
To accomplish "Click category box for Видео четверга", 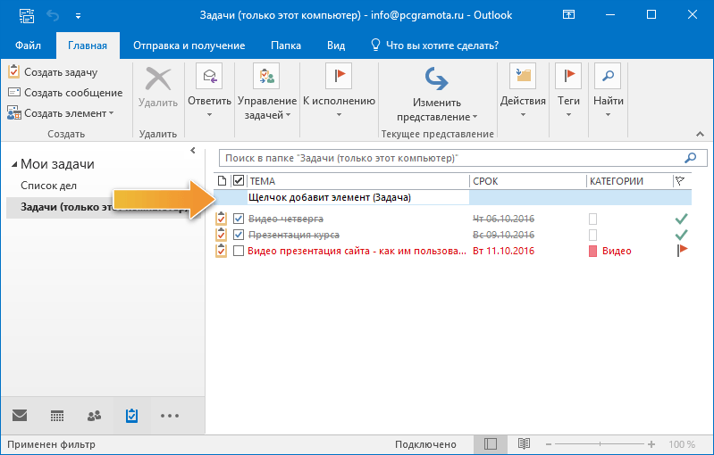I will coord(592,219).
